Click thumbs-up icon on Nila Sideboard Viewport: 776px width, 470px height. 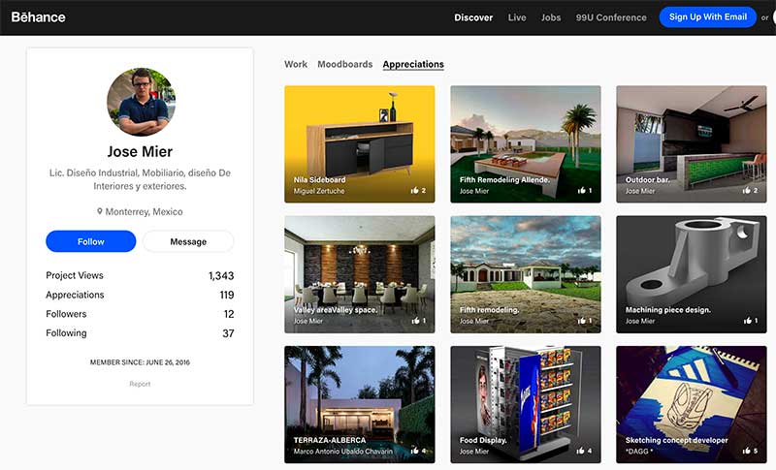(415, 190)
